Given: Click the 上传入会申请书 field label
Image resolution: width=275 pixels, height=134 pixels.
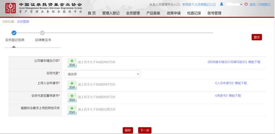Looking at the screenshot, I should pos(49,83).
